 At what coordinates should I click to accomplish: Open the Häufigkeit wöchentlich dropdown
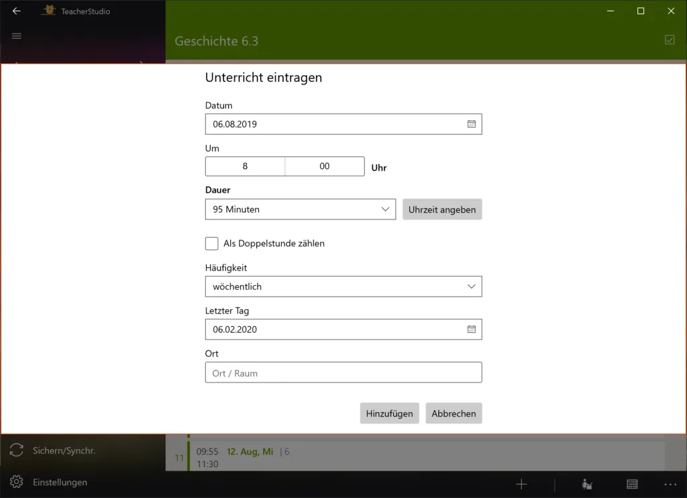pos(343,287)
